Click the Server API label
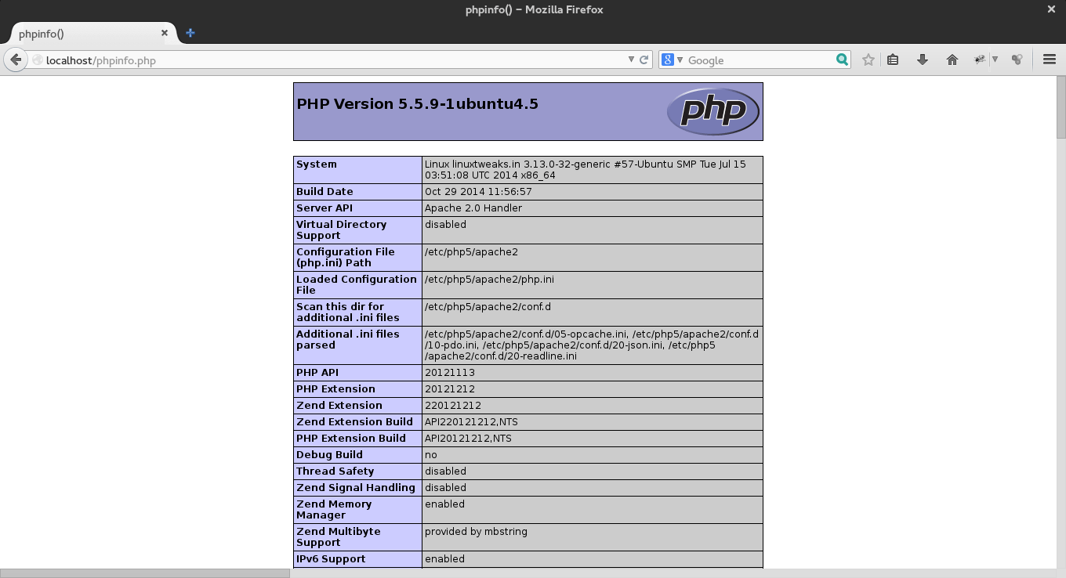This screenshot has height=578, width=1066. (x=325, y=208)
